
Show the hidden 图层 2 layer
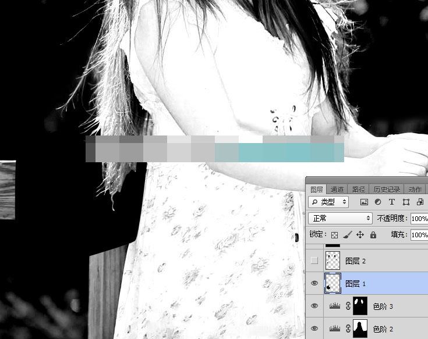click(314, 261)
